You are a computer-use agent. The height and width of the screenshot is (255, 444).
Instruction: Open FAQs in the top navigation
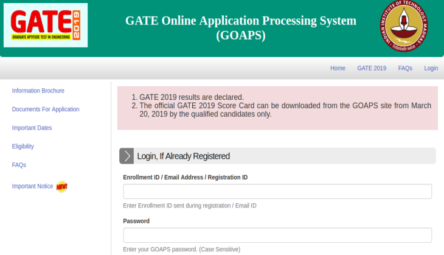tap(405, 68)
